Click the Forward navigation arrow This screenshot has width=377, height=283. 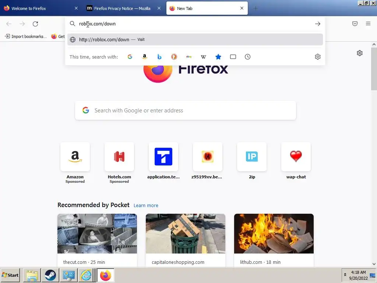click(x=22, y=24)
